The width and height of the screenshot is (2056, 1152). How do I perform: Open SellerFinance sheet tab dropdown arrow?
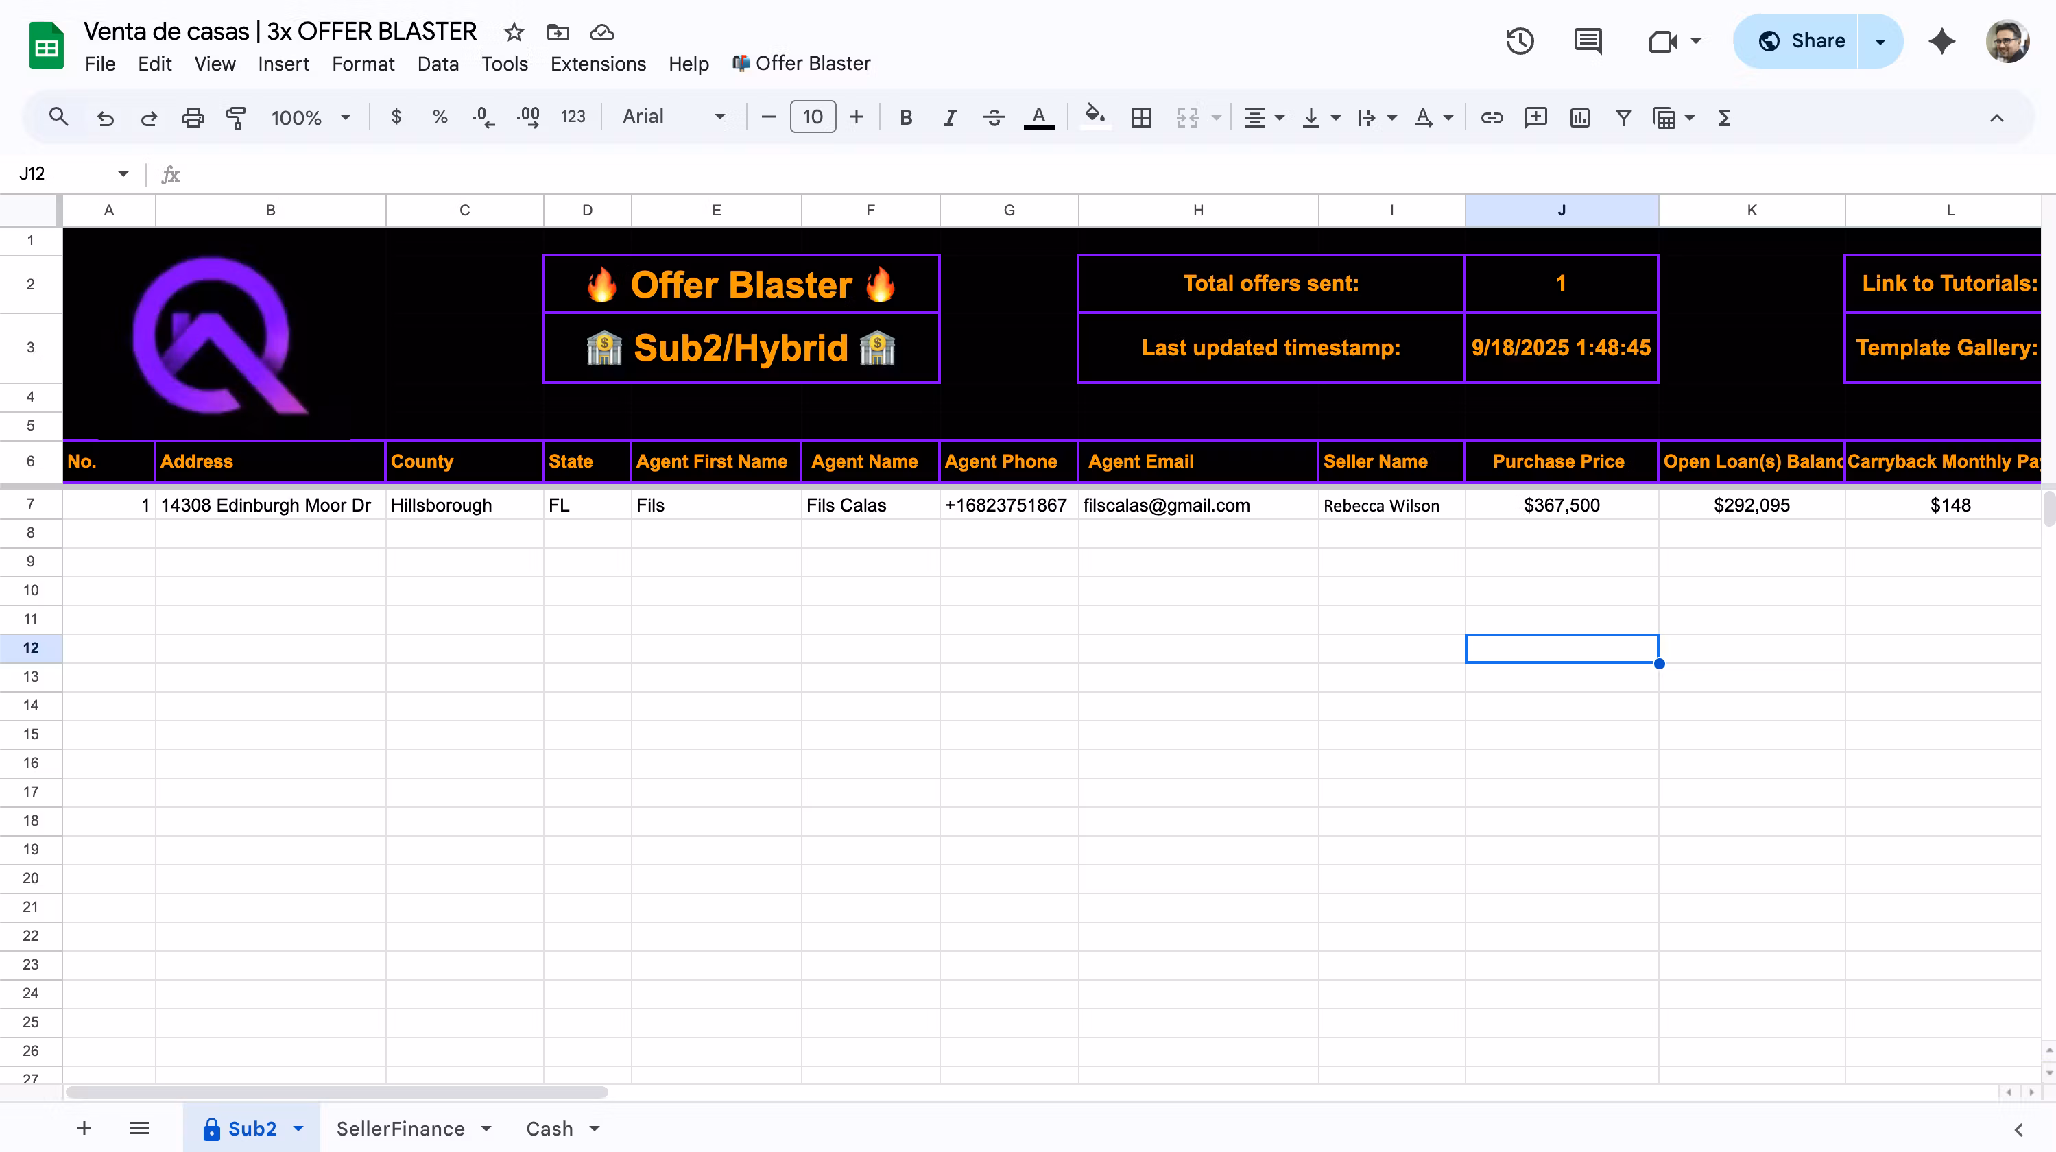point(486,1128)
